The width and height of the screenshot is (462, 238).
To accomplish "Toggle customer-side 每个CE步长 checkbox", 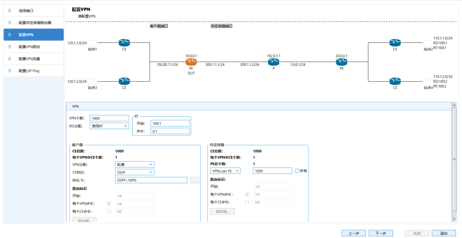I will click(x=109, y=212).
